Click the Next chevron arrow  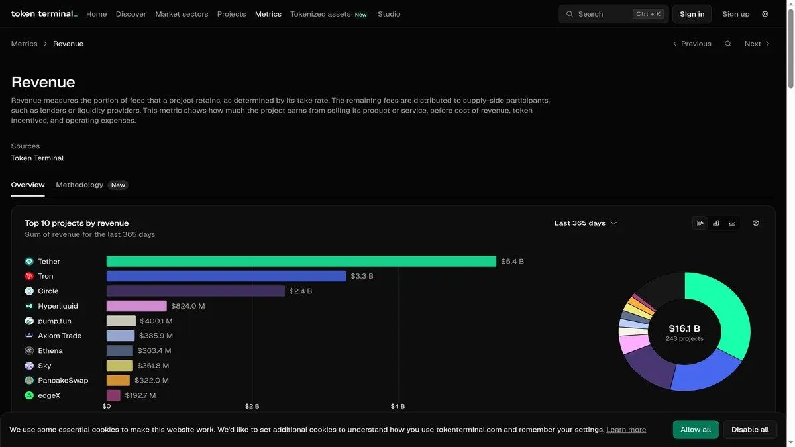(x=768, y=44)
